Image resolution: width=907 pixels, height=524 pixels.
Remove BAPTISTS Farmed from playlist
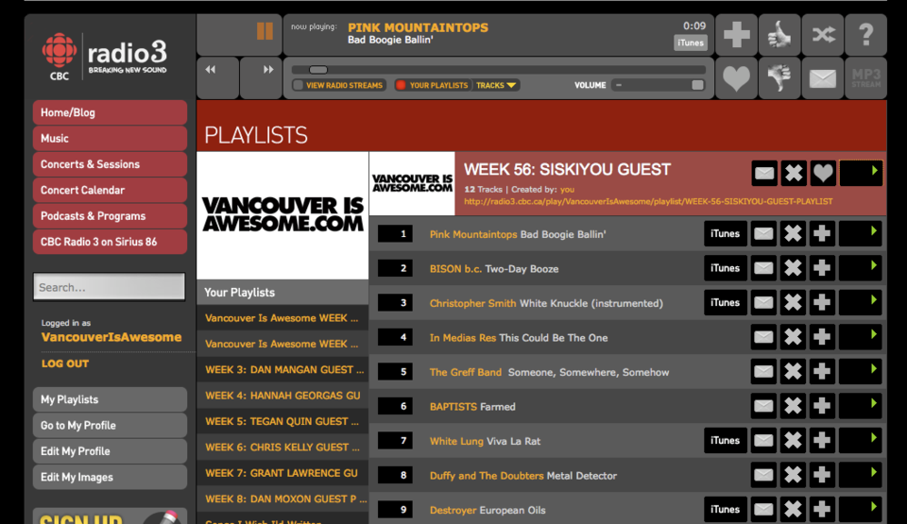click(793, 406)
